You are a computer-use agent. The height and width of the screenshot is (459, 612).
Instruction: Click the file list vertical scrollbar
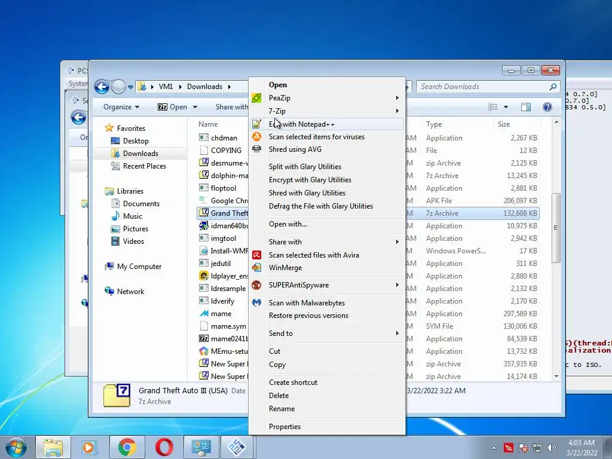click(556, 228)
